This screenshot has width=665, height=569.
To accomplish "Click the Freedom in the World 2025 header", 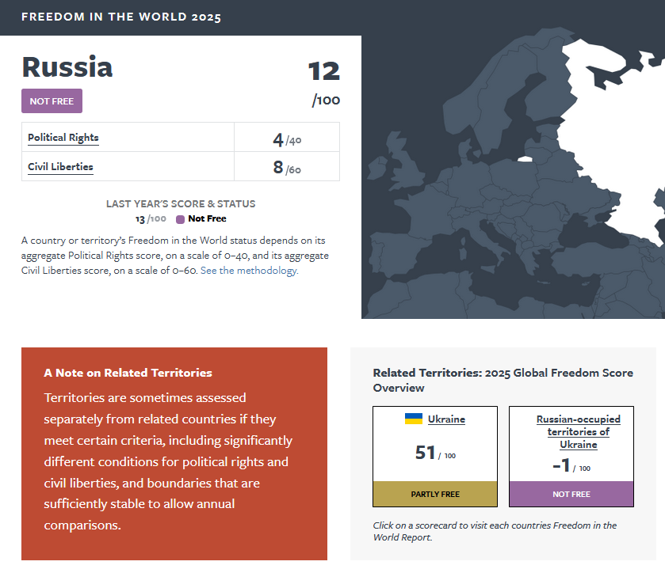I will [121, 17].
